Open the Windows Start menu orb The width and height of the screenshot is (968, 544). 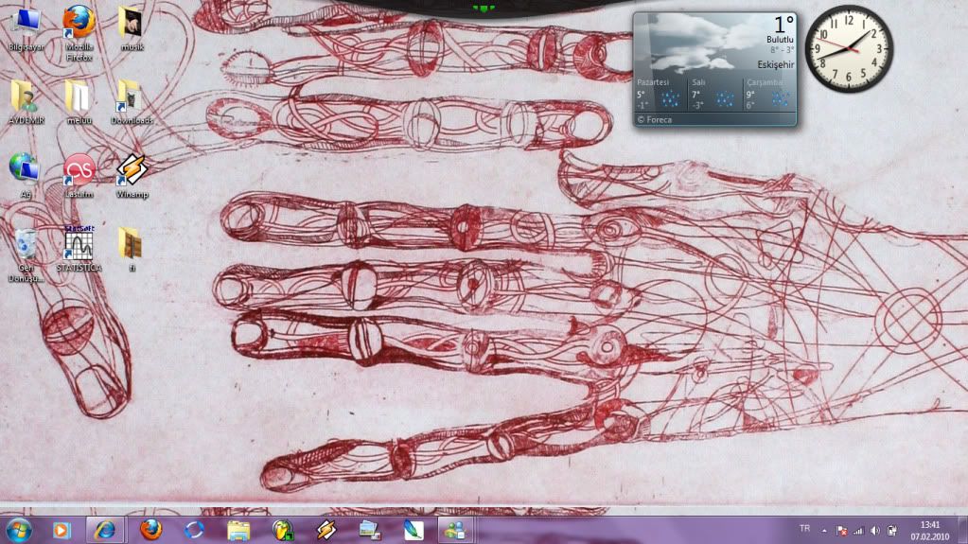19,531
